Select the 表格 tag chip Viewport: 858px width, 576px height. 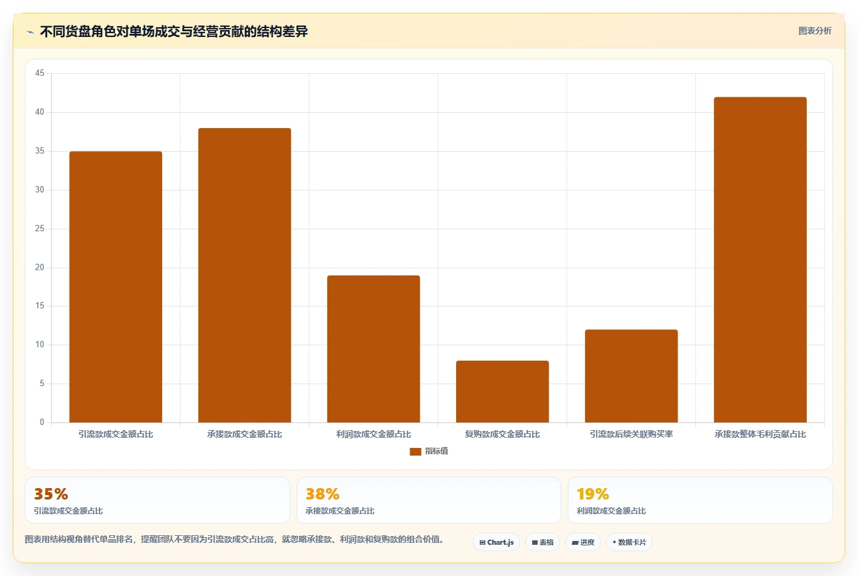tap(542, 542)
